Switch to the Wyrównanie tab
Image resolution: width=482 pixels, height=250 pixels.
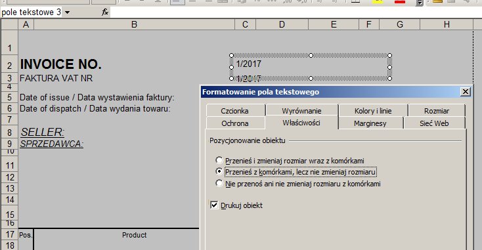tap(301, 111)
